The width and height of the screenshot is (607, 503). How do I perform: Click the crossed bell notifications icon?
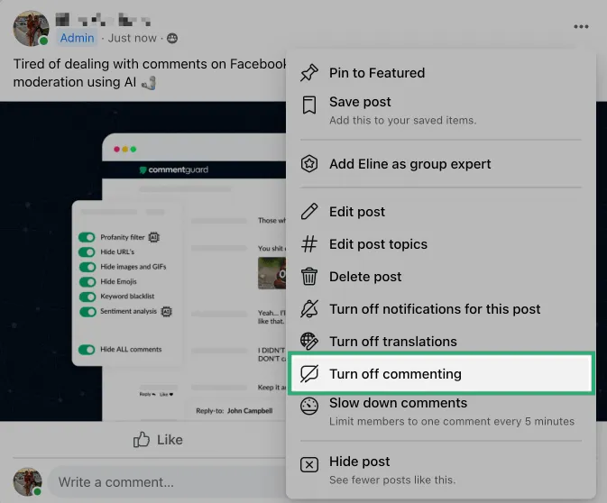coord(309,309)
